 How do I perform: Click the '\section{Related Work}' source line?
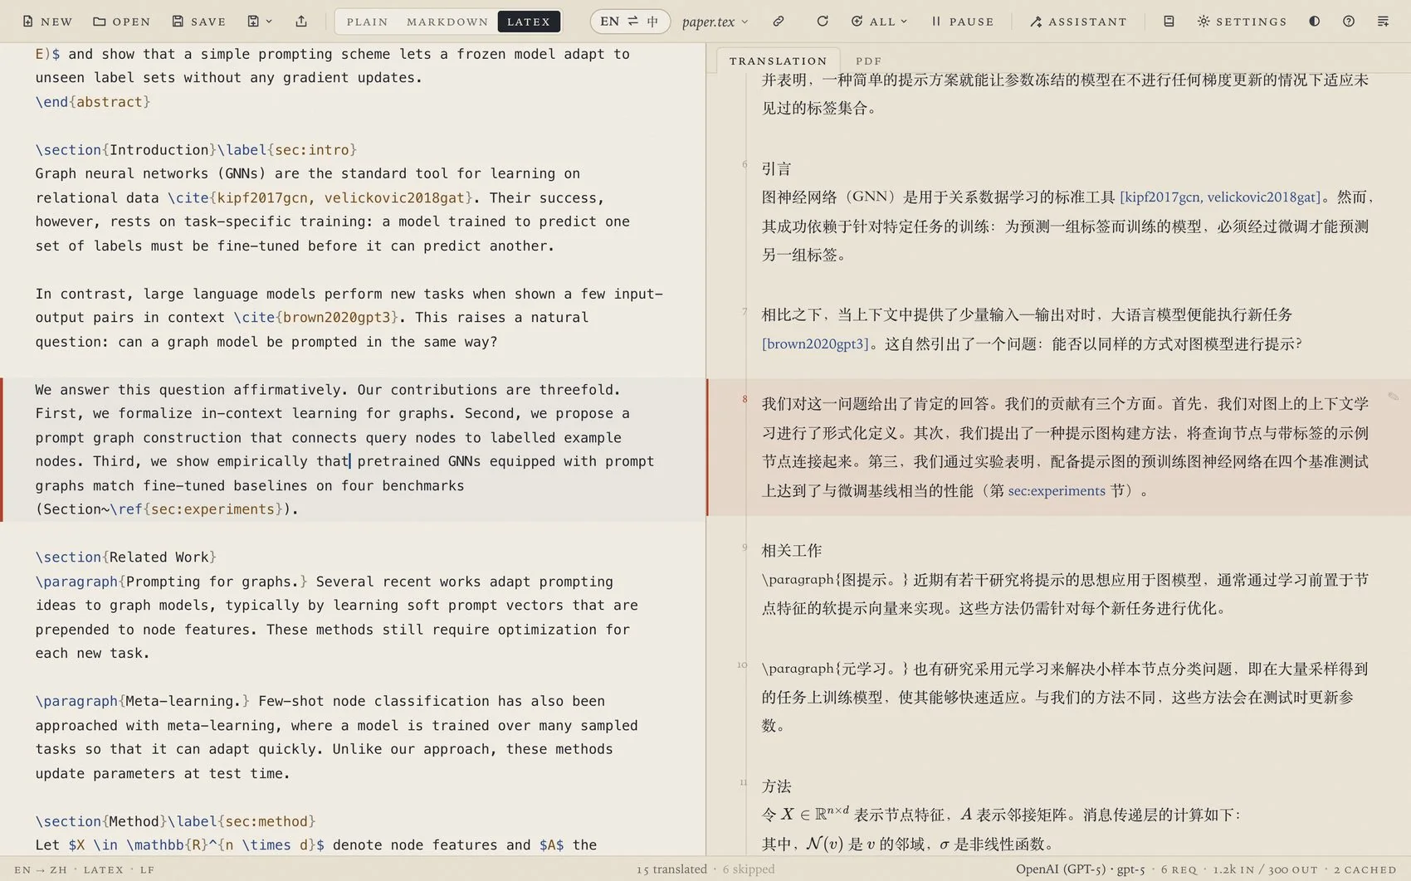(126, 557)
